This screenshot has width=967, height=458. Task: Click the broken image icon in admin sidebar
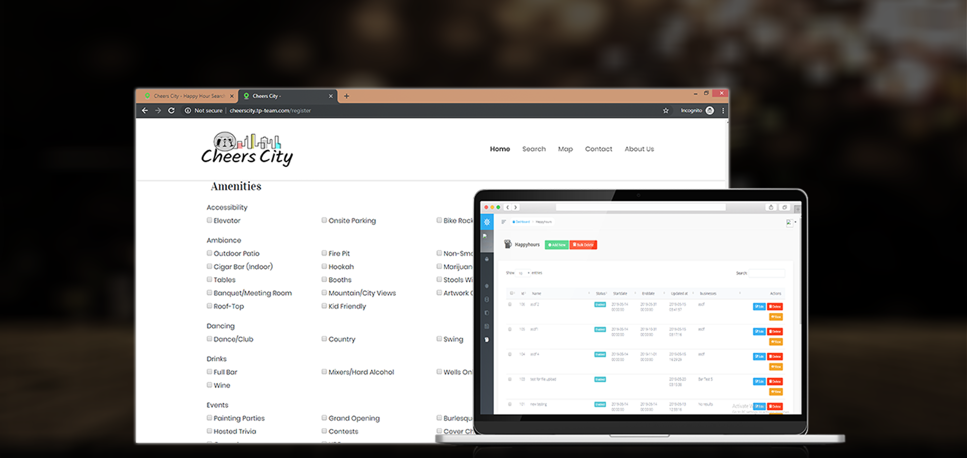pyautogui.click(x=485, y=236)
